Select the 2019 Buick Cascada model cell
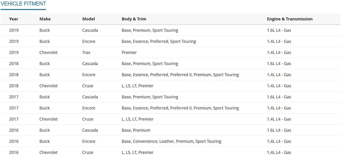Image resolution: width=341 pixels, height=155 pixels. click(x=90, y=30)
